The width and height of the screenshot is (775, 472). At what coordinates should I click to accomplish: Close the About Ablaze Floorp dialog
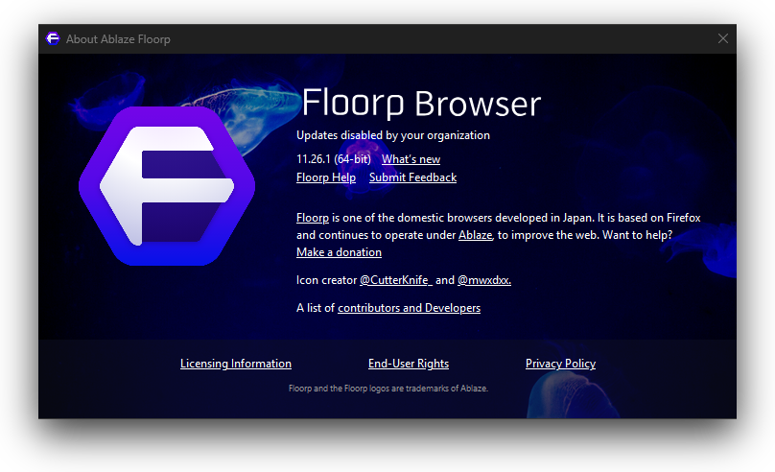[x=722, y=38]
